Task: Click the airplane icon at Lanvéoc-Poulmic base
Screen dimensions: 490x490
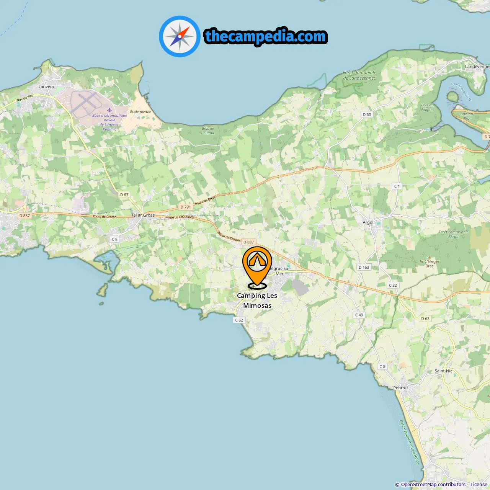Action: pos(109,110)
